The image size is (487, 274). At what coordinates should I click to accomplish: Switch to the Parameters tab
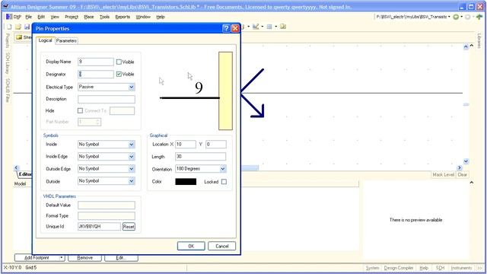click(x=66, y=40)
